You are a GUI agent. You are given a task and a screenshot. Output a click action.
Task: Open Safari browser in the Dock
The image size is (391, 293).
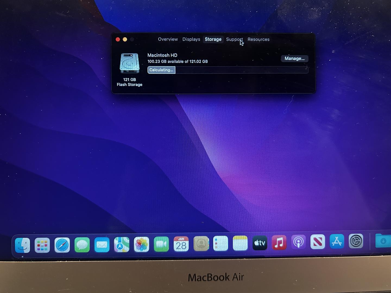[x=62, y=245]
